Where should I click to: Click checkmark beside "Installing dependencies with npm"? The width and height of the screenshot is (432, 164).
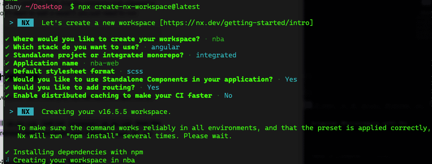[8, 152]
